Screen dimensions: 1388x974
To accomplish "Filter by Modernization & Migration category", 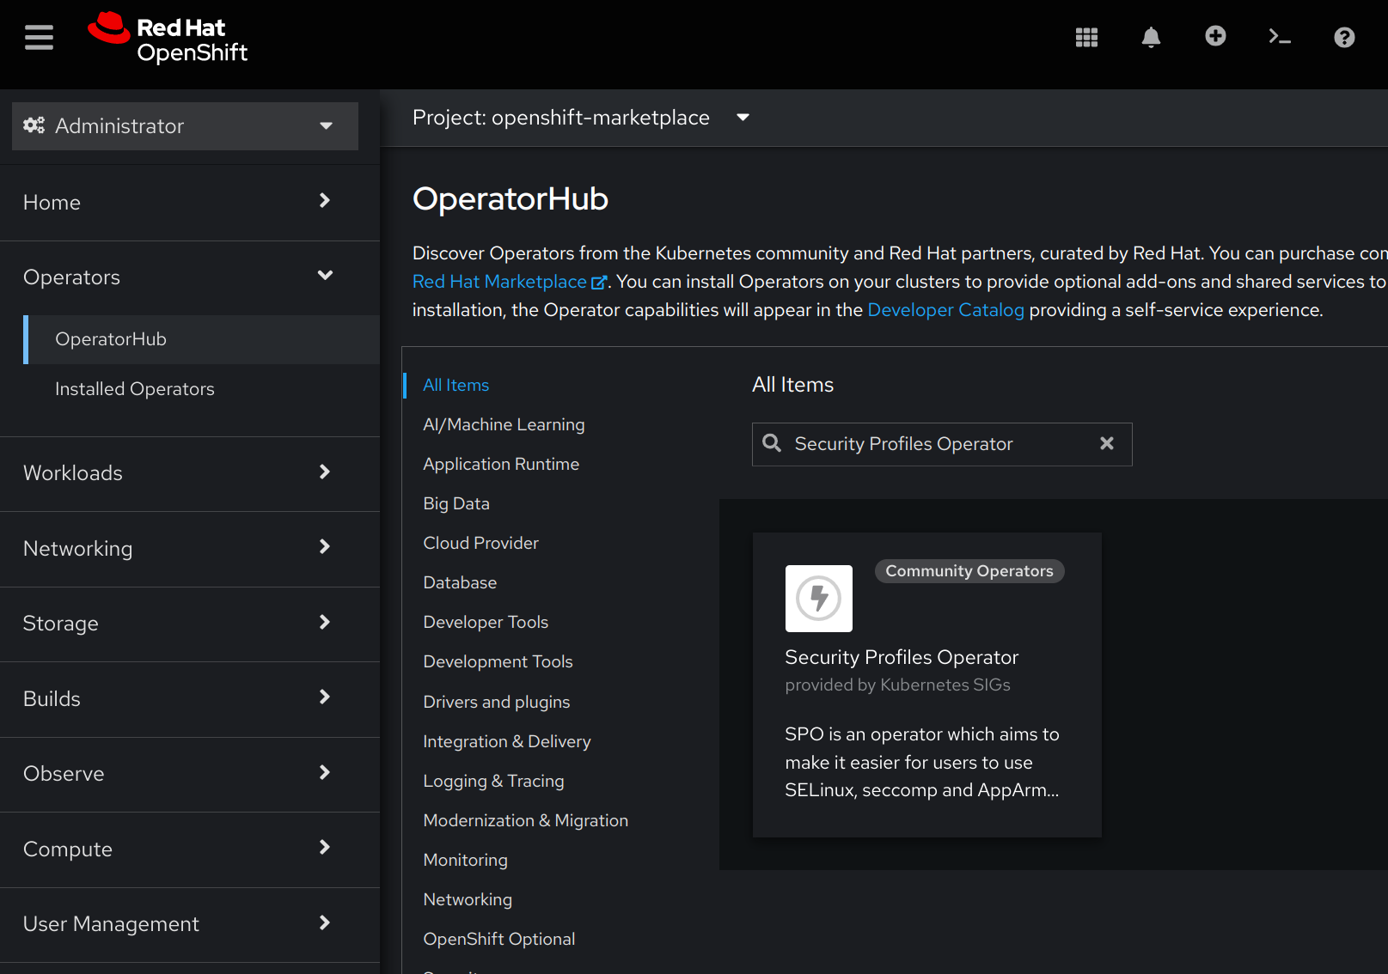I will tap(525, 820).
